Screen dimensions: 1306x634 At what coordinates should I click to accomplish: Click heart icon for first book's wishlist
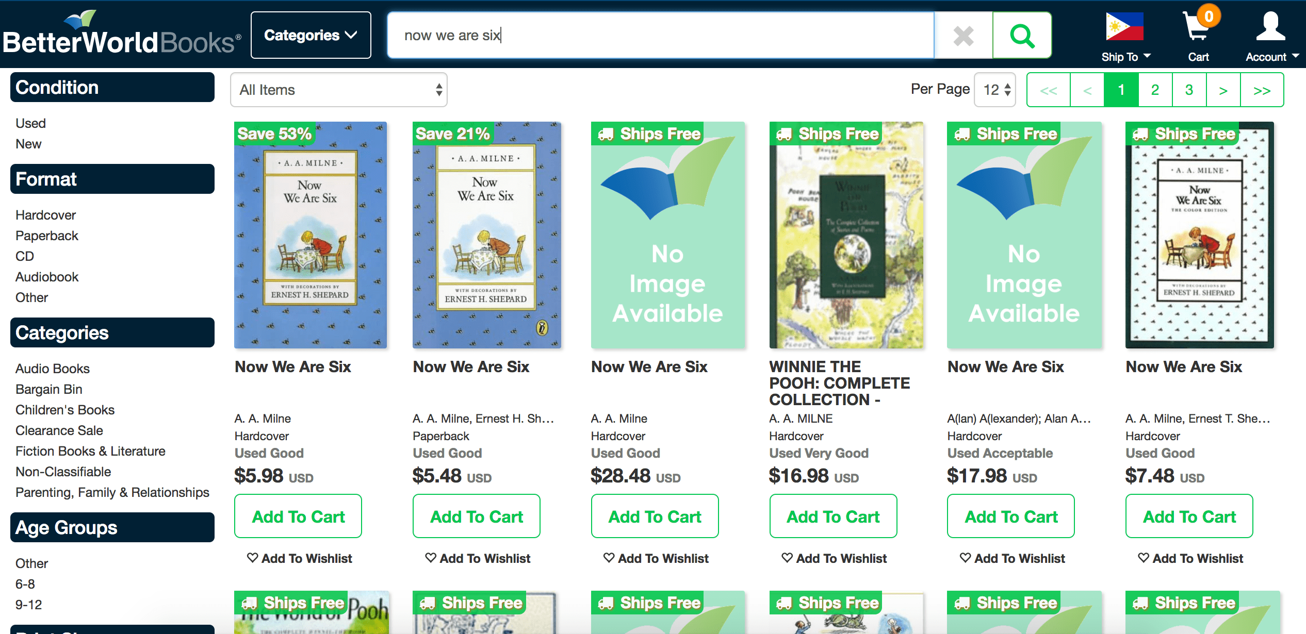click(x=252, y=558)
